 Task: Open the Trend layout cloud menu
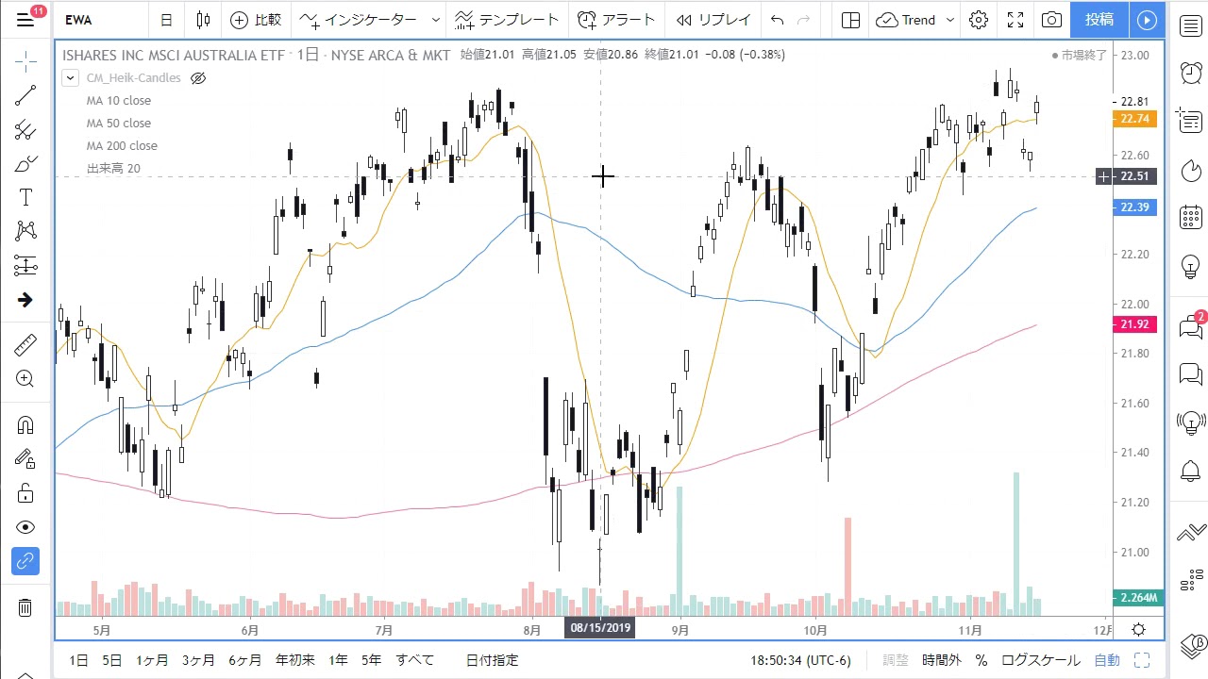(914, 20)
